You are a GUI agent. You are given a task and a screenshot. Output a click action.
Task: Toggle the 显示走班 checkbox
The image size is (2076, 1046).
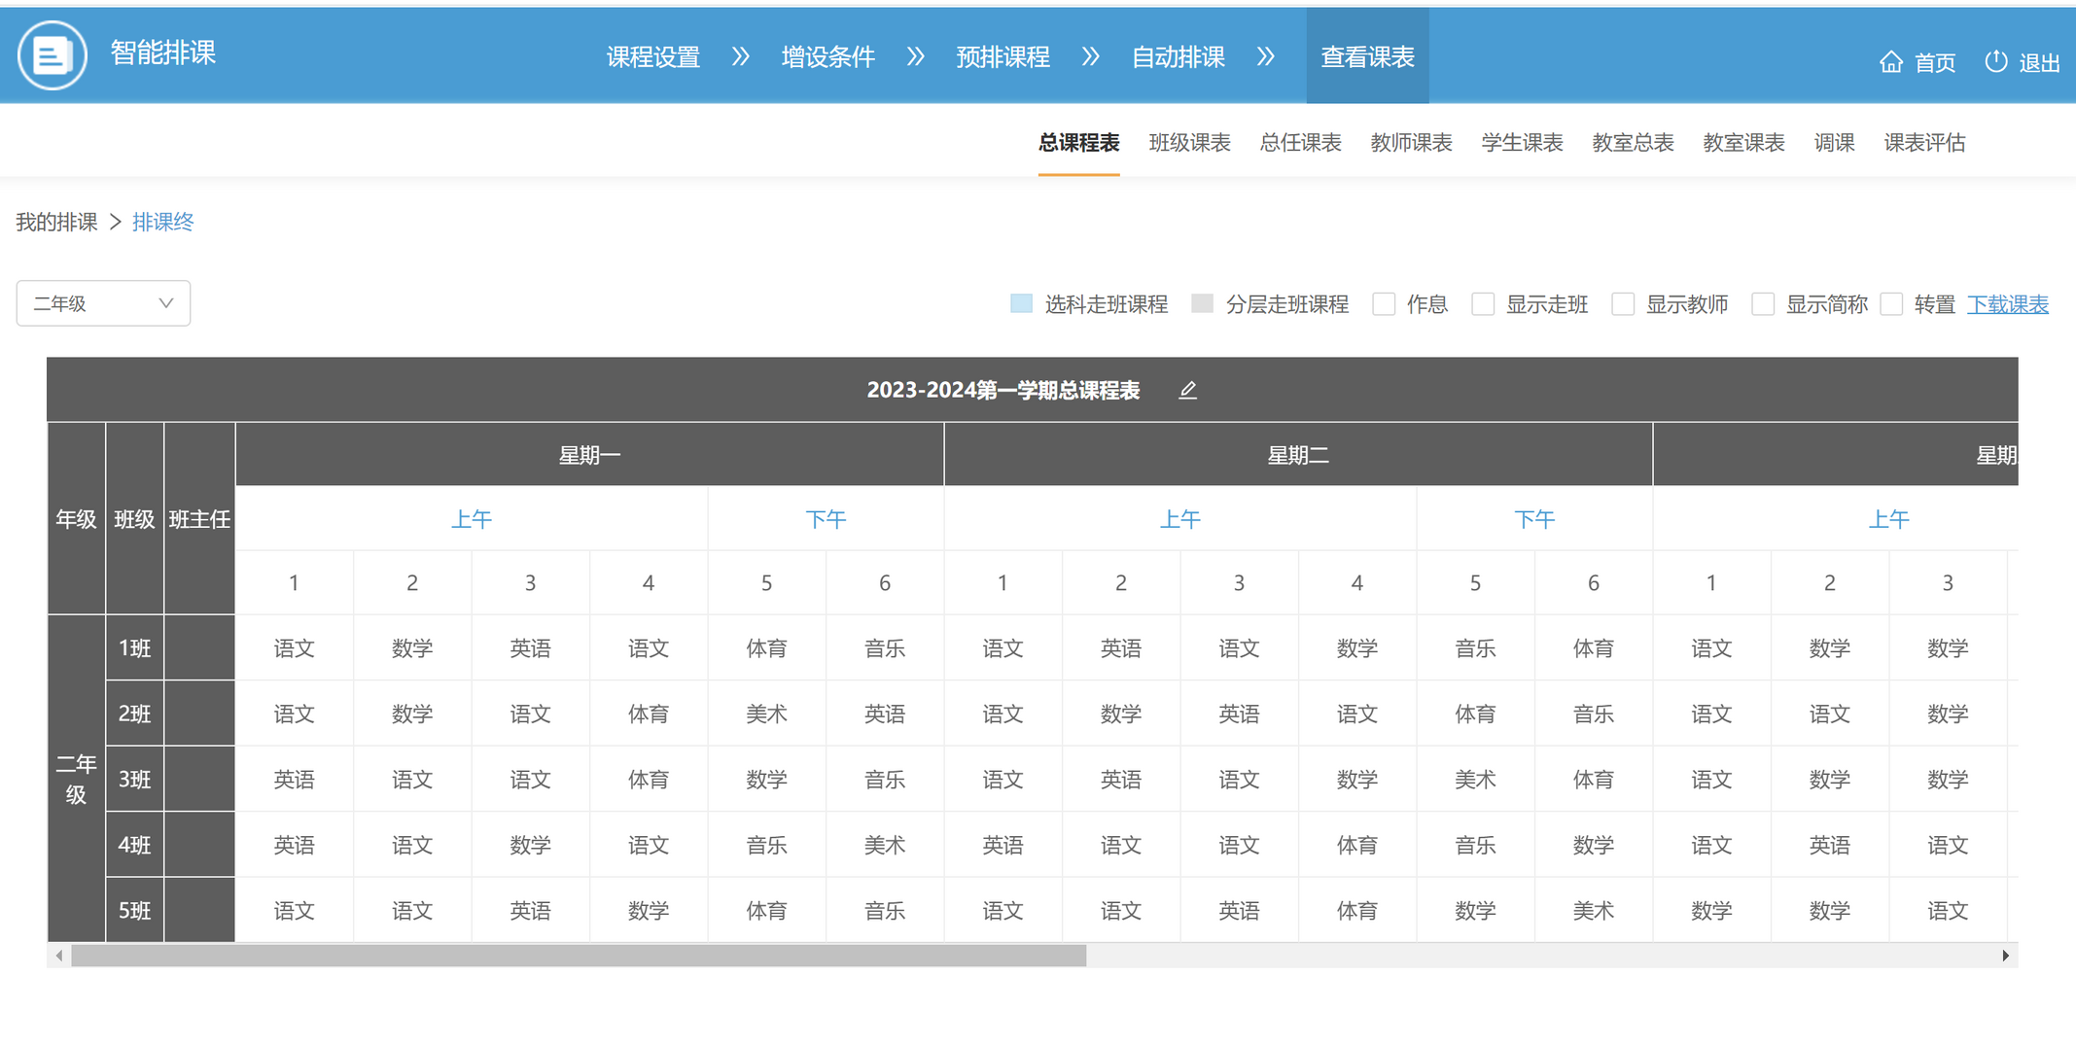1483,304
